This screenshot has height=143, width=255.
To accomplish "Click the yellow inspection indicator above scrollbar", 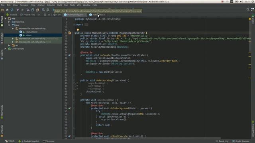I will click(x=250, y=19).
